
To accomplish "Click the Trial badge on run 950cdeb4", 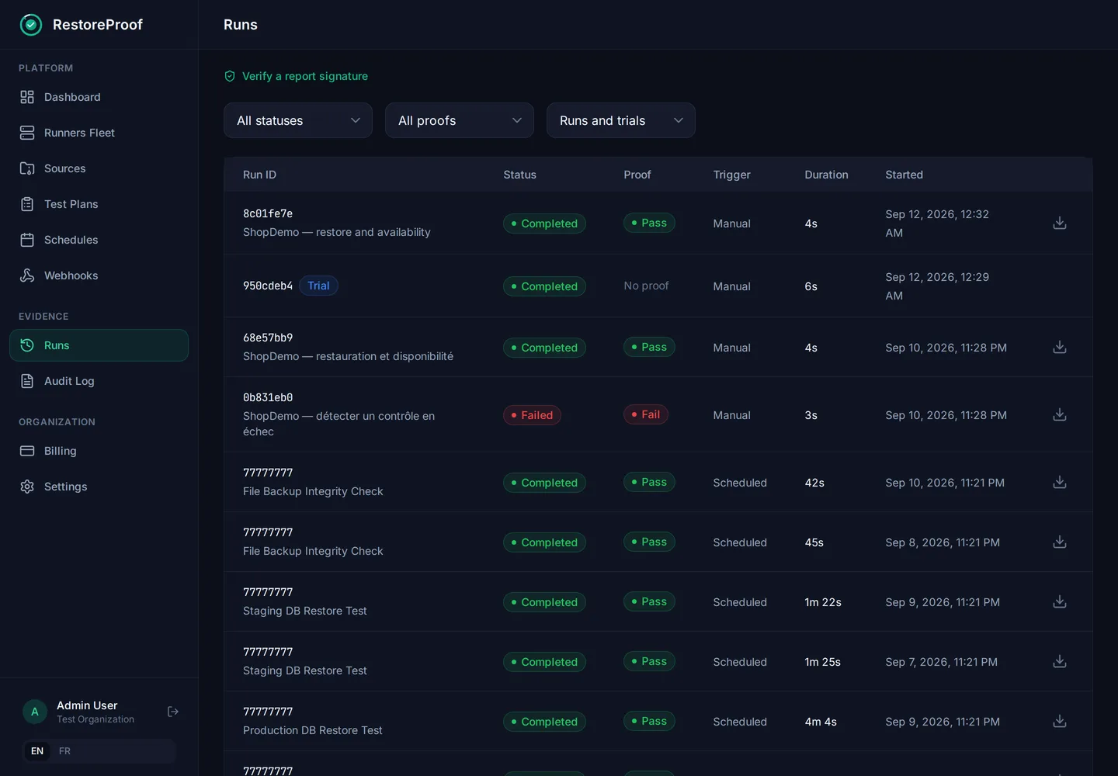I will 318,286.
